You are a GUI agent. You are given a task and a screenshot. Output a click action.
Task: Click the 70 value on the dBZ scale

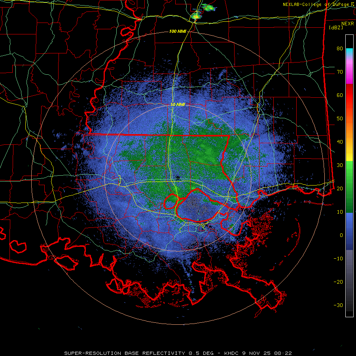coord(340,72)
